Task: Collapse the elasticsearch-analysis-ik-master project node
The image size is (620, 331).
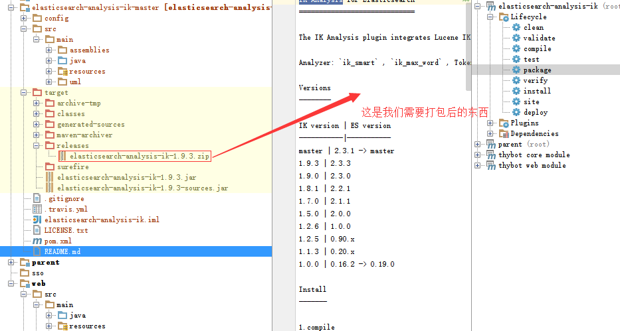Action: coord(11,7)
